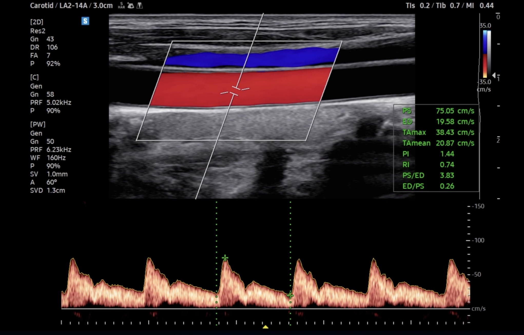Click the S-HAR harmonic imaging icon
Image resolution: width=524 pixels, height=335 pixels.
tap(121, 5)
